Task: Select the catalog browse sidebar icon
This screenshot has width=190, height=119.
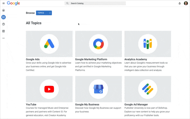Action: 3,17
